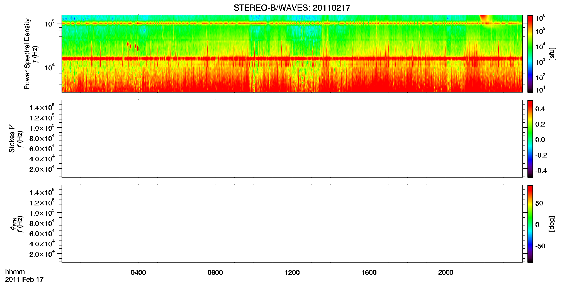Screen dimensions: 584x301
Task: Click the [deg] unit label
Action: (x=552, y=224)
